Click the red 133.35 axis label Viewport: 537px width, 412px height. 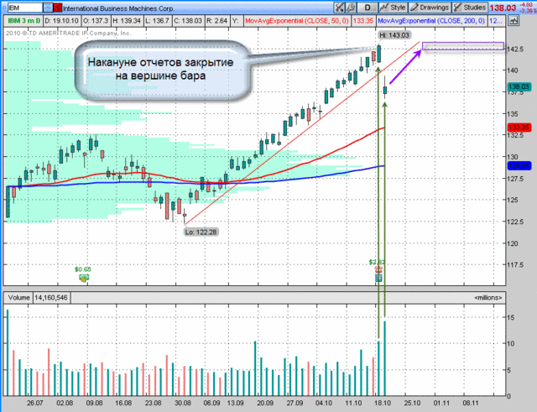(519, 128)
